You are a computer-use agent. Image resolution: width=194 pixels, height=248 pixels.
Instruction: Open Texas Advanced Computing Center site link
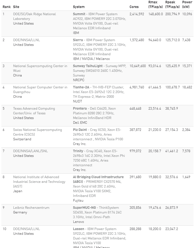[x=34, y=111]
